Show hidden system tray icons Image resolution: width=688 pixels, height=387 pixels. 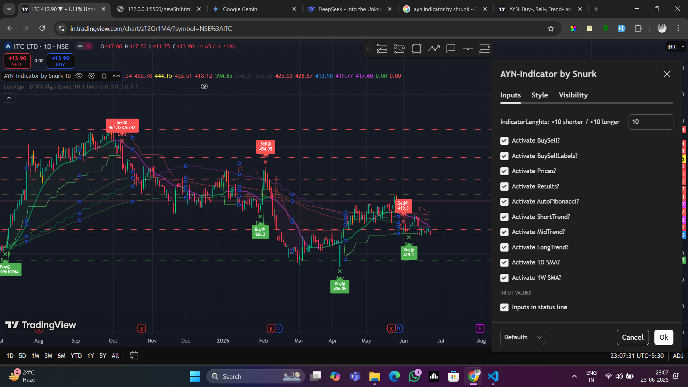(x=574, y=376)
